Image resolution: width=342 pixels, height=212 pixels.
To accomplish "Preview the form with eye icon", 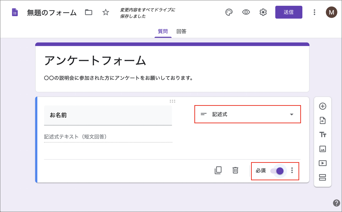I will point(246,12).
